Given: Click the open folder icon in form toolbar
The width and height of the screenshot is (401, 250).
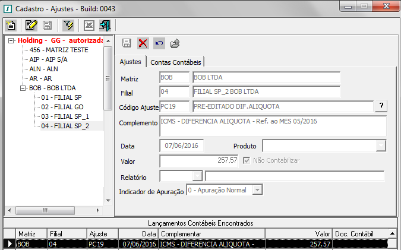Looking at the screenshot, I should tap(175, 43).
